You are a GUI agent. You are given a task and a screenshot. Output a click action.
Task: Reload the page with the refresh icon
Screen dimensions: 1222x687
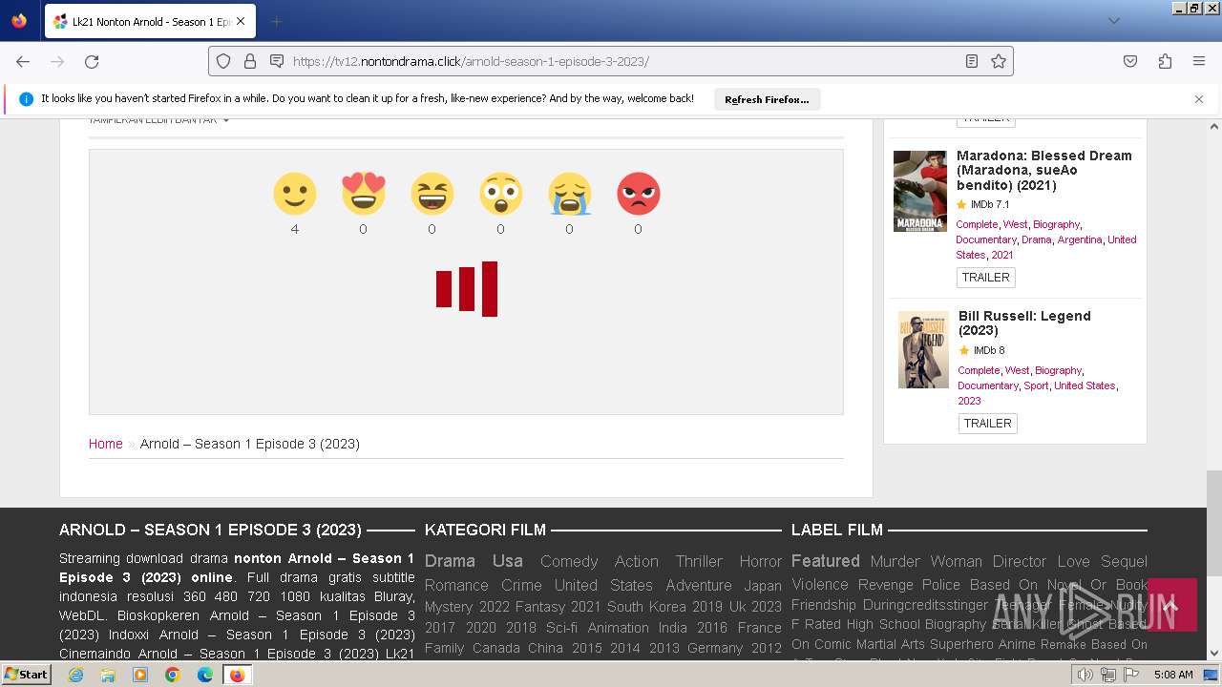[92, 61]
